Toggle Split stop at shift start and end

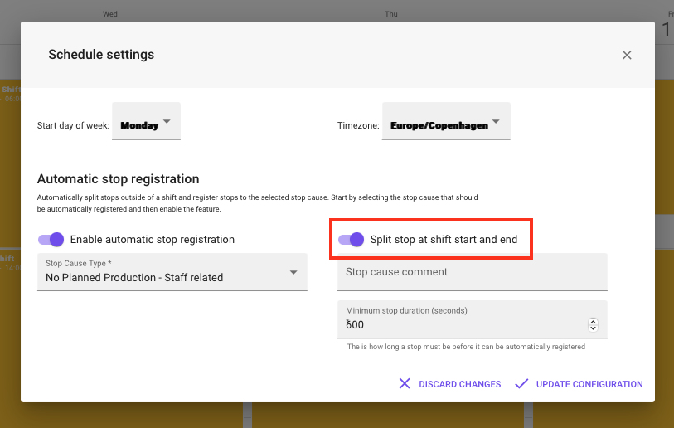tap(351, 239)
